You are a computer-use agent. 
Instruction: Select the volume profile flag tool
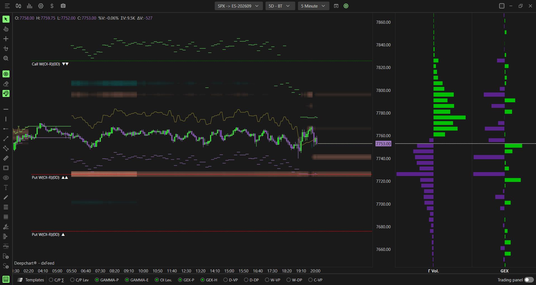(6, 236)
